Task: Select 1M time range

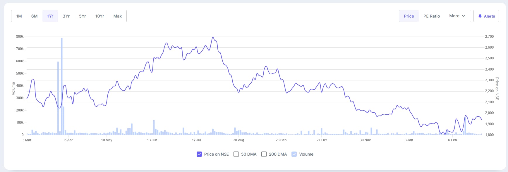Action: [x=19, y=16]
